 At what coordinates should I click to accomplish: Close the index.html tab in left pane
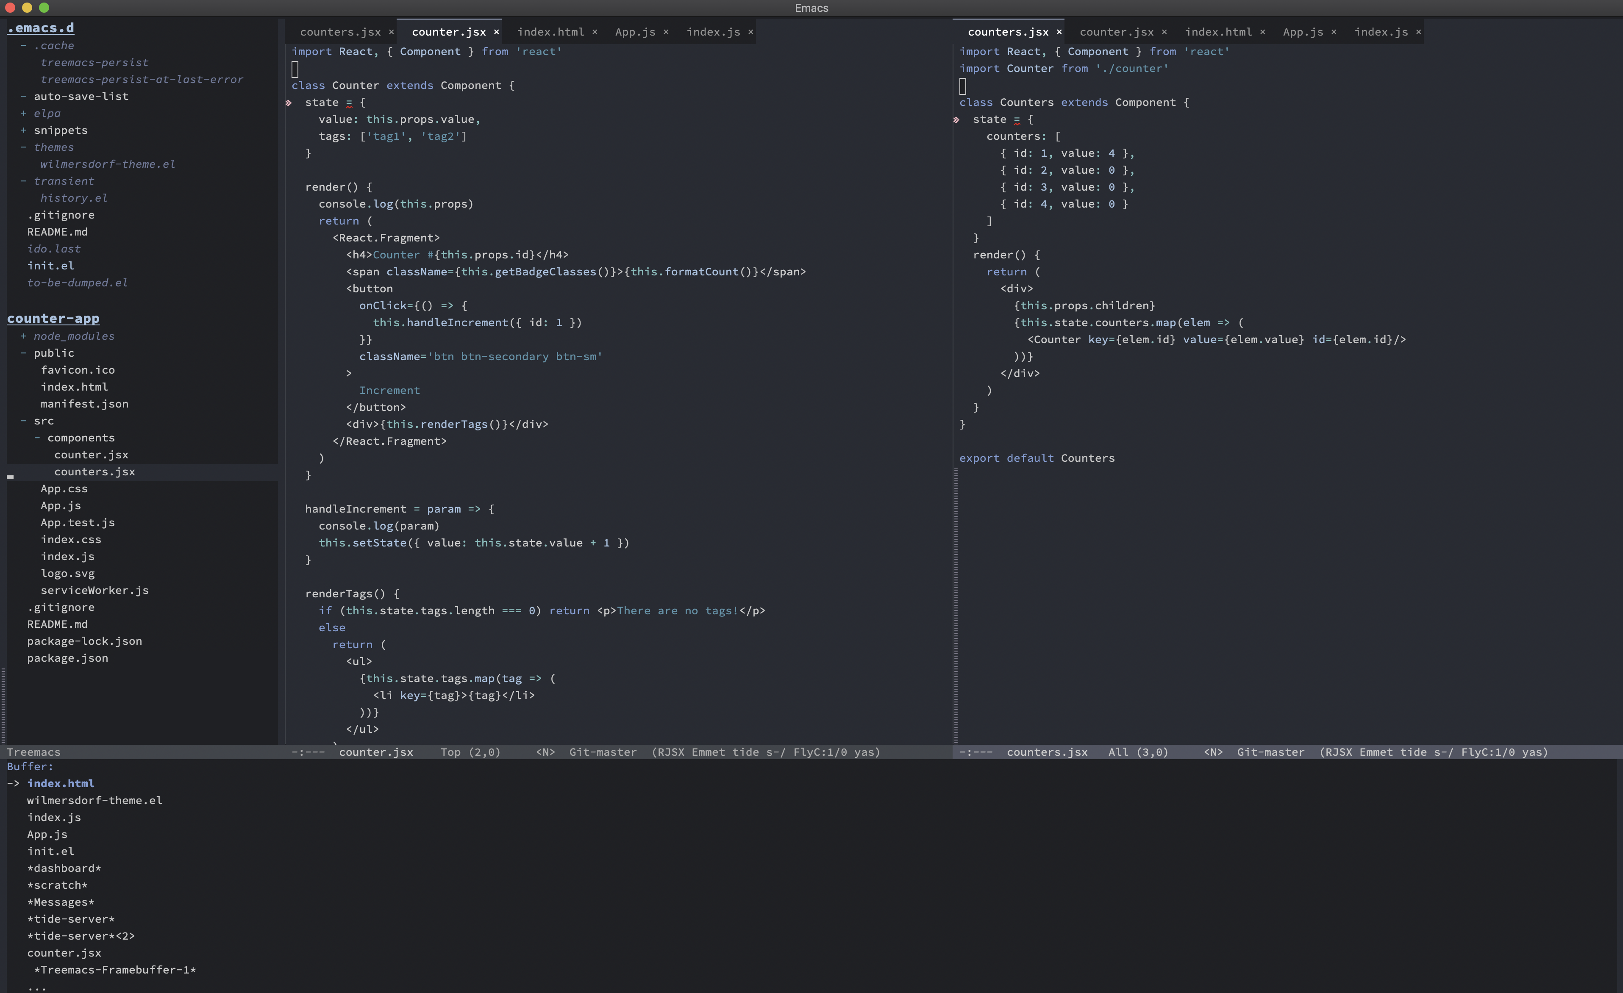(595, 32)
